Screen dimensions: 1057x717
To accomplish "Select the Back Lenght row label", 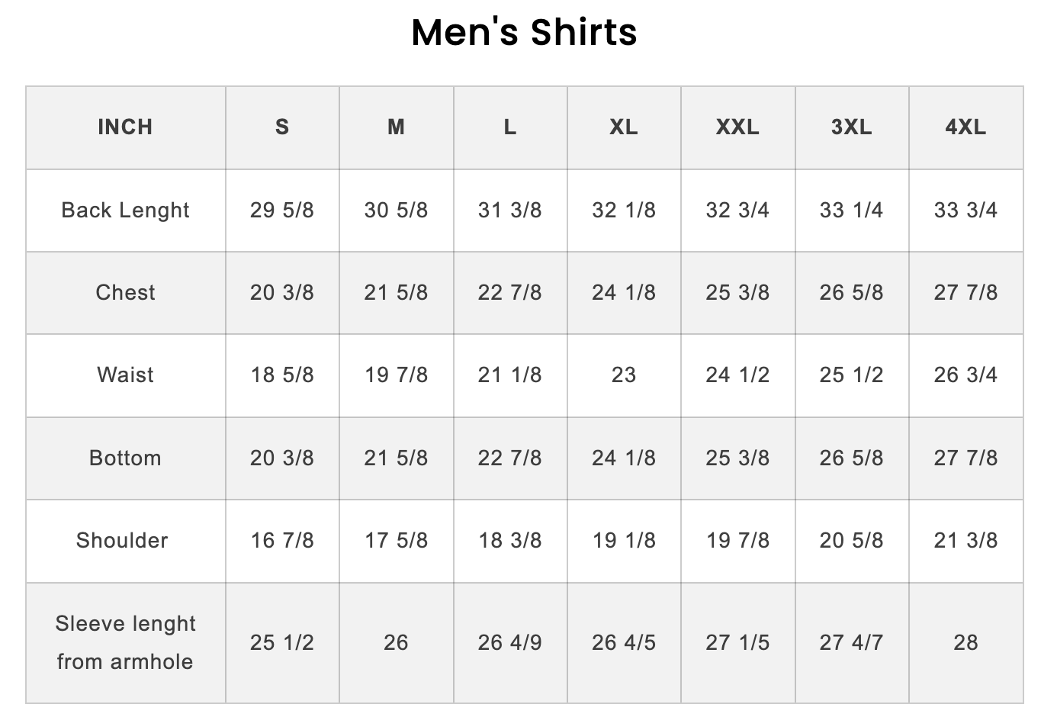I will pyautogui.click(x=125, y=210).
